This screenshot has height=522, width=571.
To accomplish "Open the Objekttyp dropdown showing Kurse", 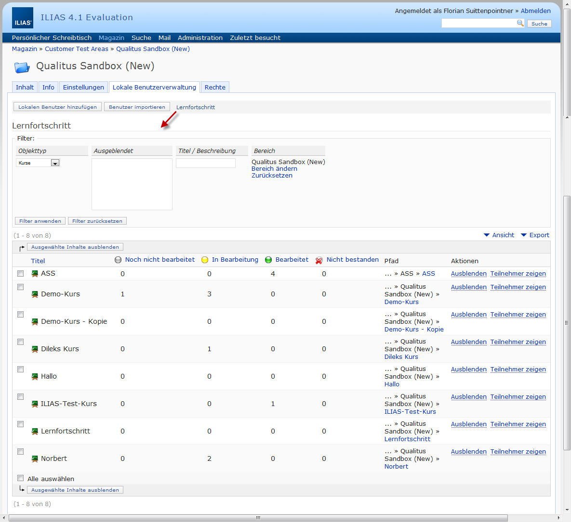I will tap(38, 163).
